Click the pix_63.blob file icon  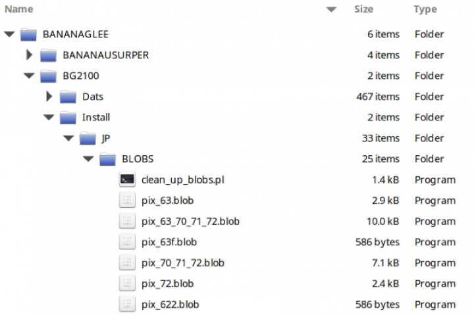tap(128, 201)
